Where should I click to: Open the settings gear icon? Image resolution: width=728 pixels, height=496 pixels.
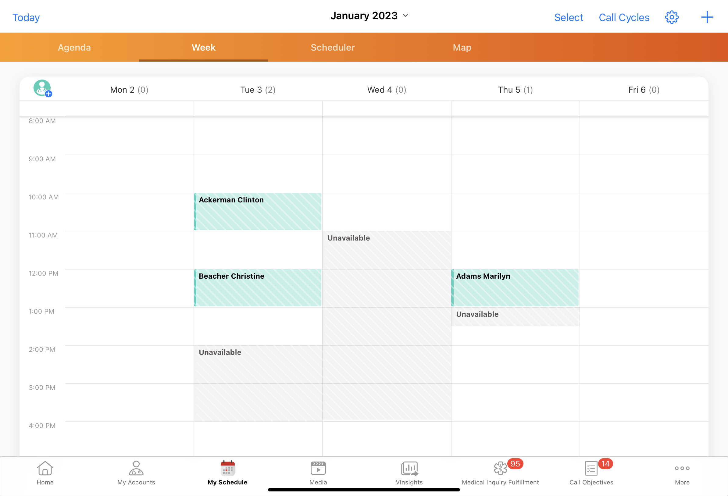coord(671,17)
